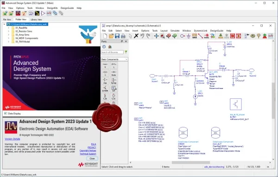Click the Undo arrow icon
The width and height of the screenshot is (278, 177).
pyautogui.click(x=142, y=36)
